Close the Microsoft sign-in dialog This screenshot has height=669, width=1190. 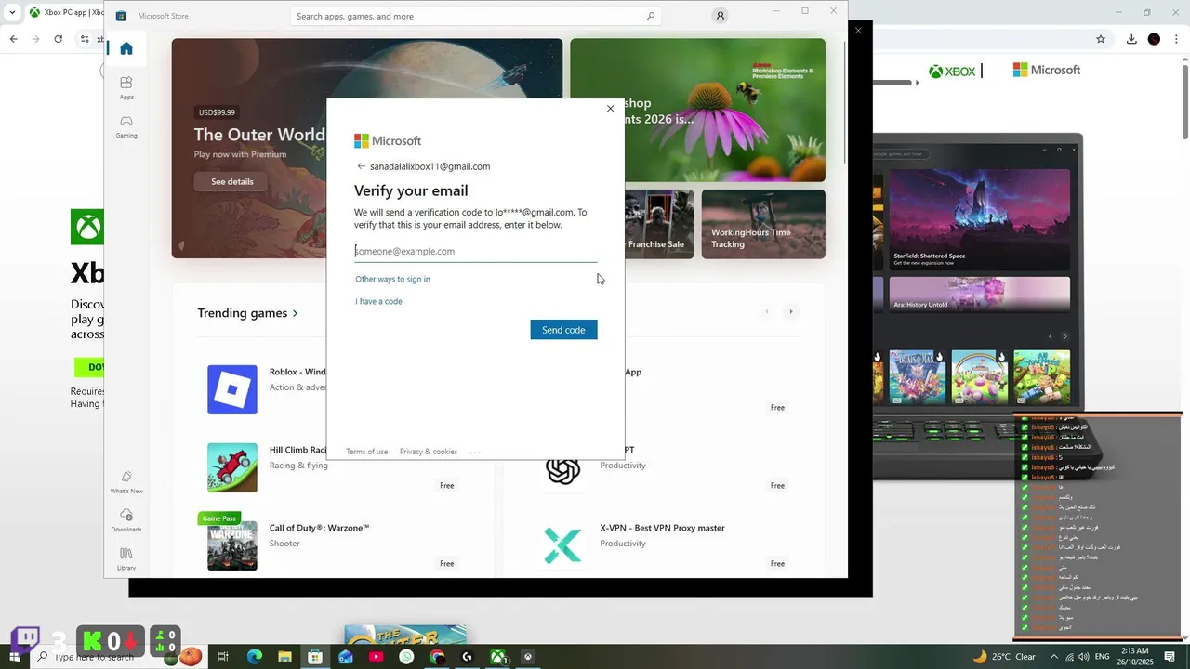[x=610, y=109]
